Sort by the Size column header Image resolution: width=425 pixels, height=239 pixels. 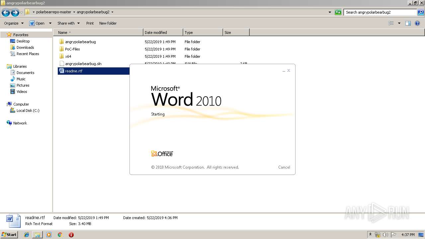point(236,33)
